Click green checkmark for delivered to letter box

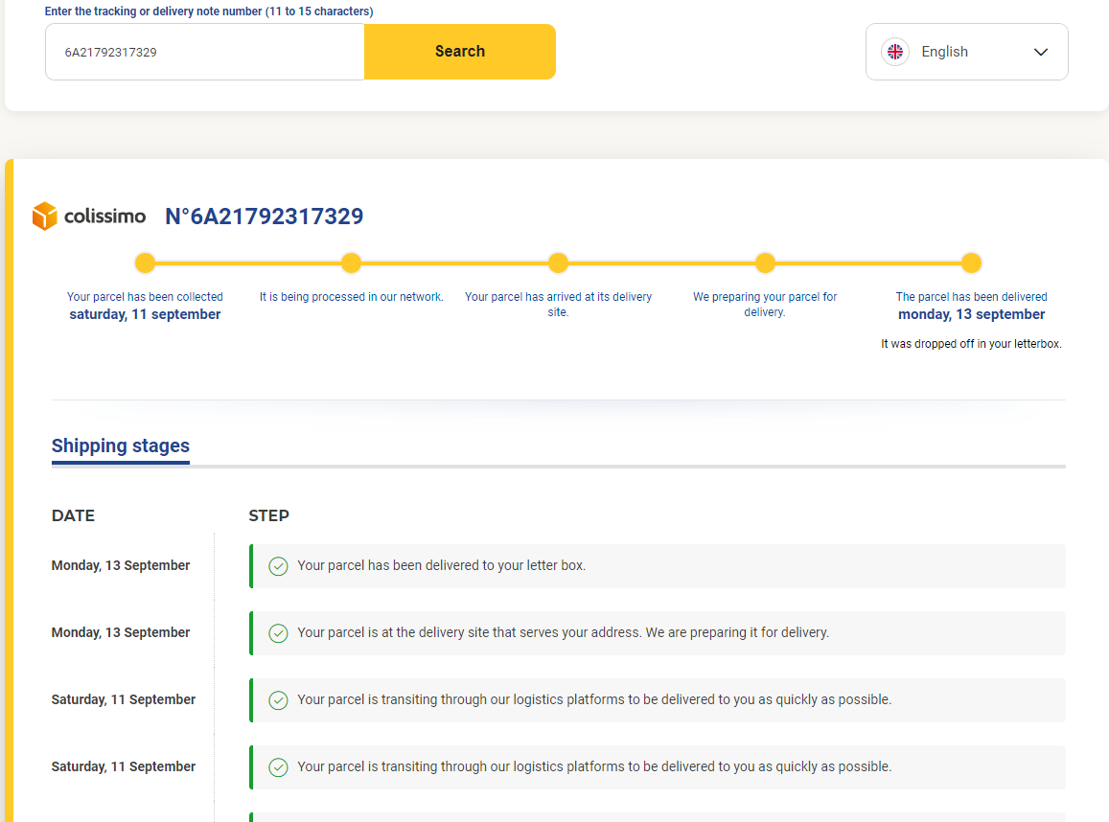(278, 566)
